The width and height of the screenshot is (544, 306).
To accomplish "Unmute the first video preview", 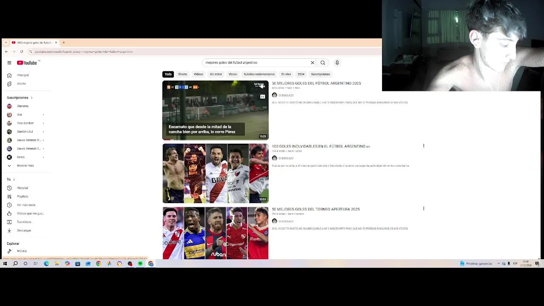I will tap(263, 86).
